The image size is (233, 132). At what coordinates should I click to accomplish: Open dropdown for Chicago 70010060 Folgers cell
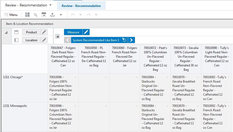pyautogui.click(x=137, y=77)
